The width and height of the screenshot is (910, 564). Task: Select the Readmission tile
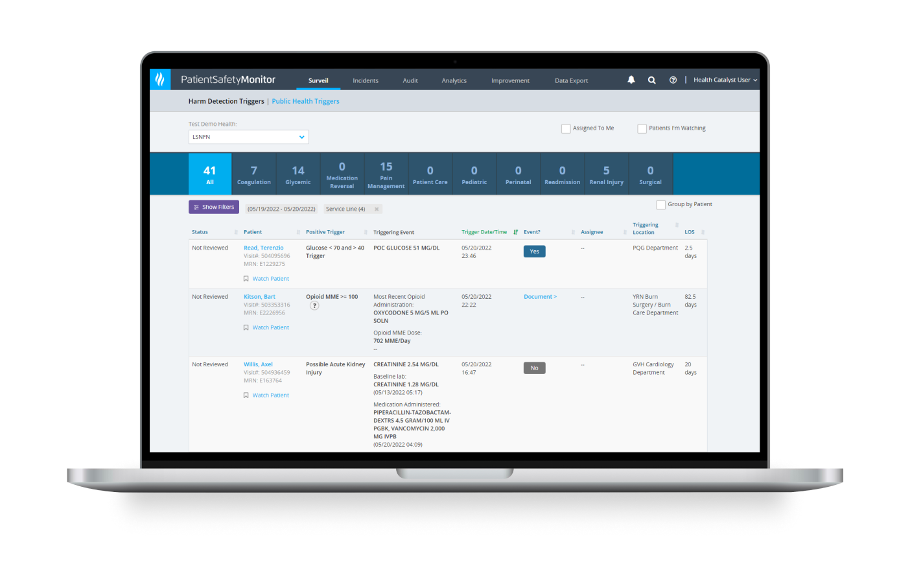click(x=563, y=174)
